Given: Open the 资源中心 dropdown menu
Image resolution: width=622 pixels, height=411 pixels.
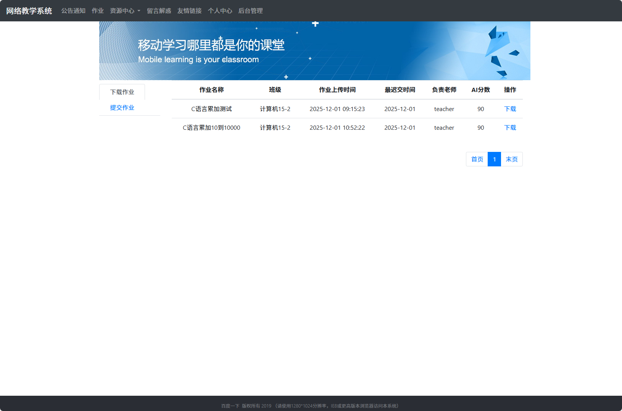Looking at the screenshot, I should click(x=122, y=11).
